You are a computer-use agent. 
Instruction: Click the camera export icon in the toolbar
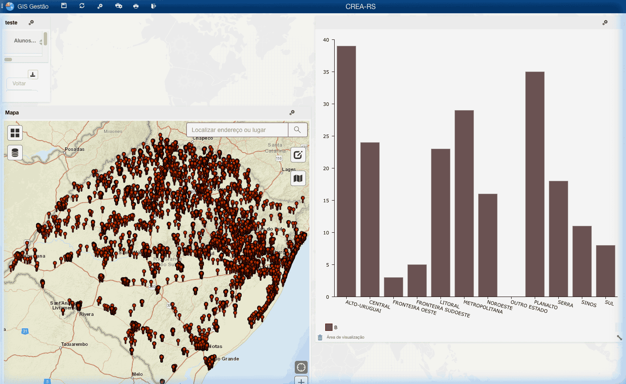[x=119, y=6]
